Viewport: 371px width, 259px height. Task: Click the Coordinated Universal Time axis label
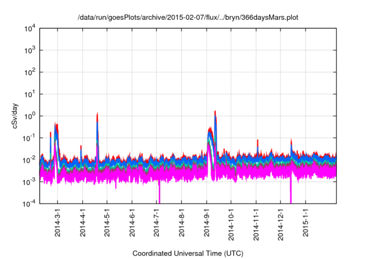[188, 253]
